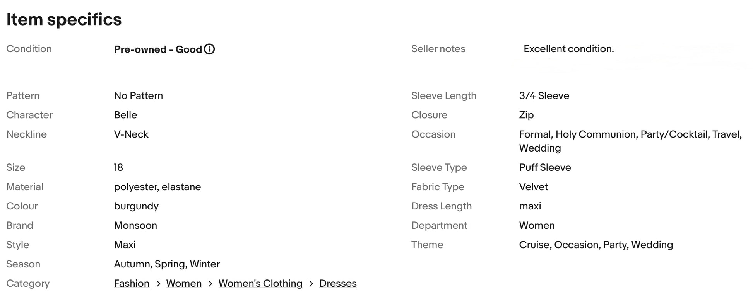This screenshot has height=303, width=753.
Task: Click the chevron after Women breadcrumb
Action: (210, 284)
